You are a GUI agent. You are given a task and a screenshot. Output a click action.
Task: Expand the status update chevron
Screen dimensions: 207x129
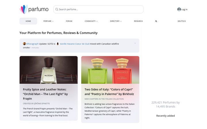point(135,43)
